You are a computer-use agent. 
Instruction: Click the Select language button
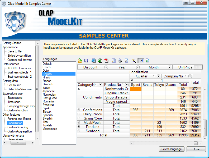coord(172,149)
